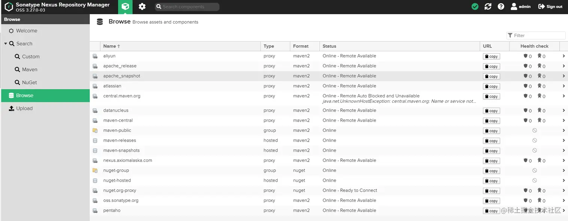
Task: Click maven-central health check ribbon icon
Action: click(539, 121)
